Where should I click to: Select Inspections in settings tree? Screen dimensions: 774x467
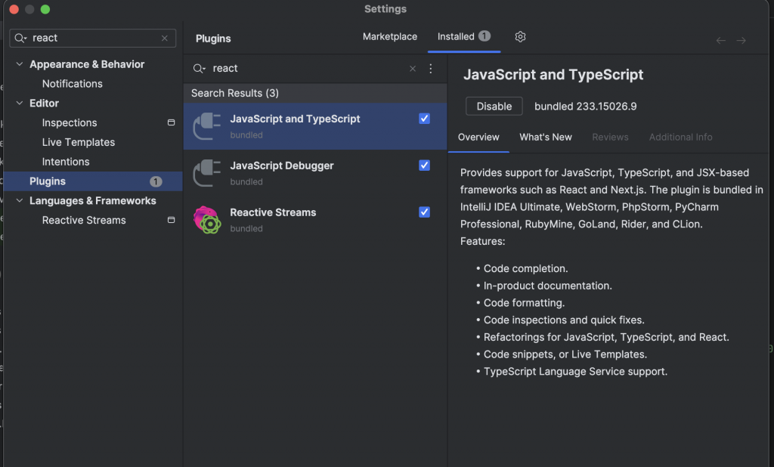(x=70, y=123)
